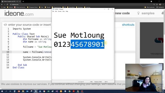Click the shortcuts link
The height and width of the screenshot is (93, 165).
click(x=128, y=25)
